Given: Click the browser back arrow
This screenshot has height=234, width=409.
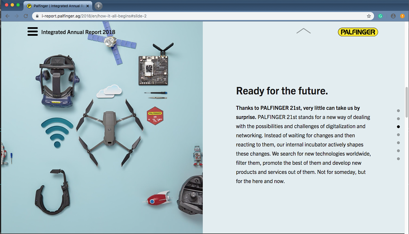Looking at the screenshot, I should click(7, 16).
